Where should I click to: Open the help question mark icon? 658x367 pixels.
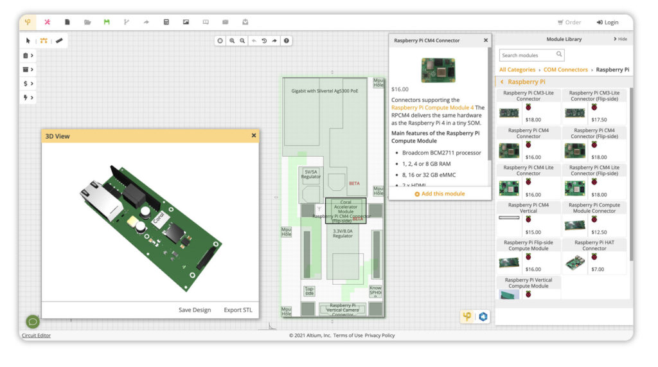[287, 40]
